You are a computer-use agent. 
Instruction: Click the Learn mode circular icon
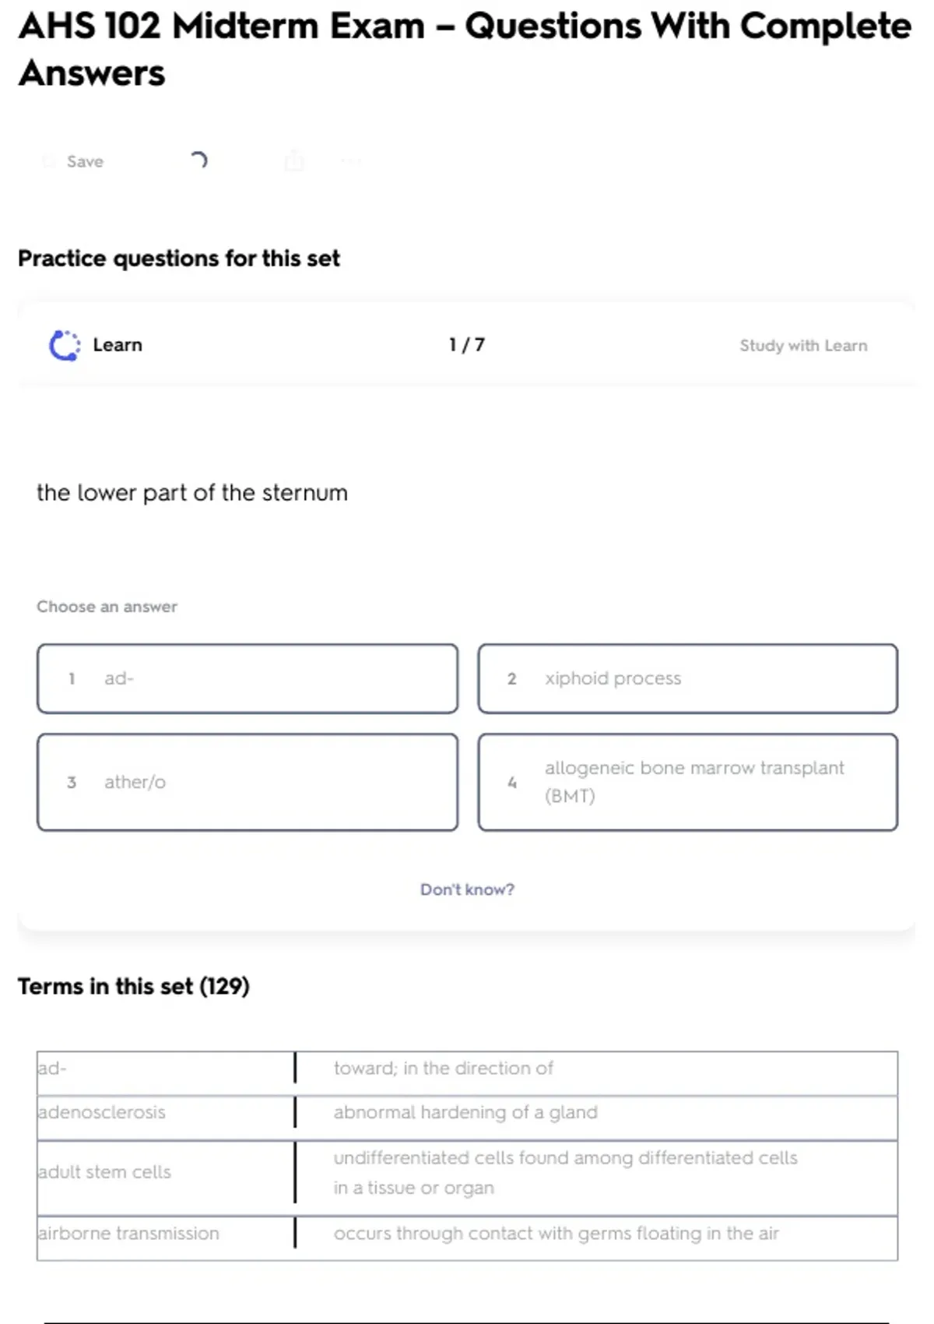(65, 345)
